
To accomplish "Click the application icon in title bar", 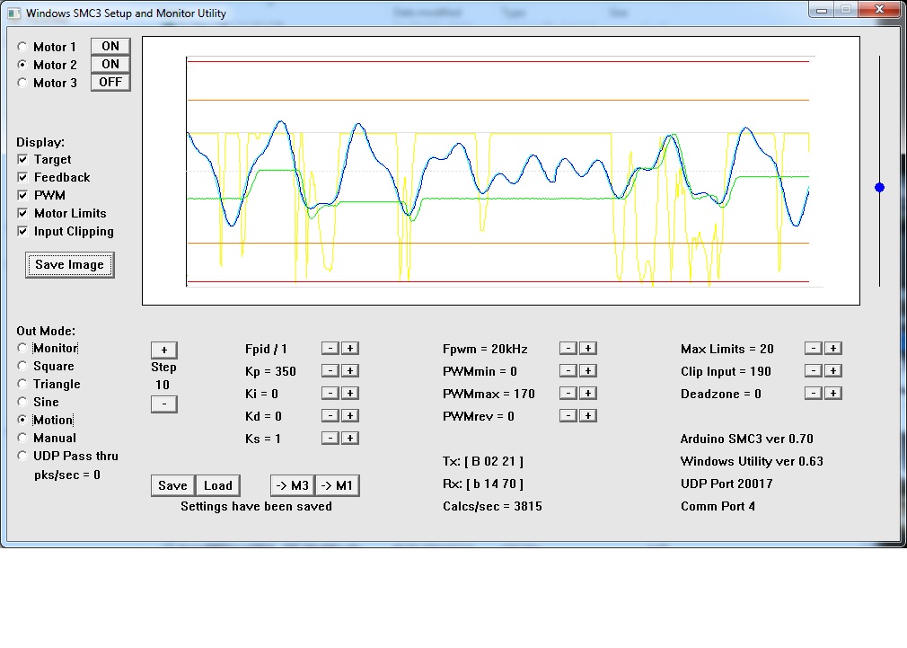I will click(13, 13).
